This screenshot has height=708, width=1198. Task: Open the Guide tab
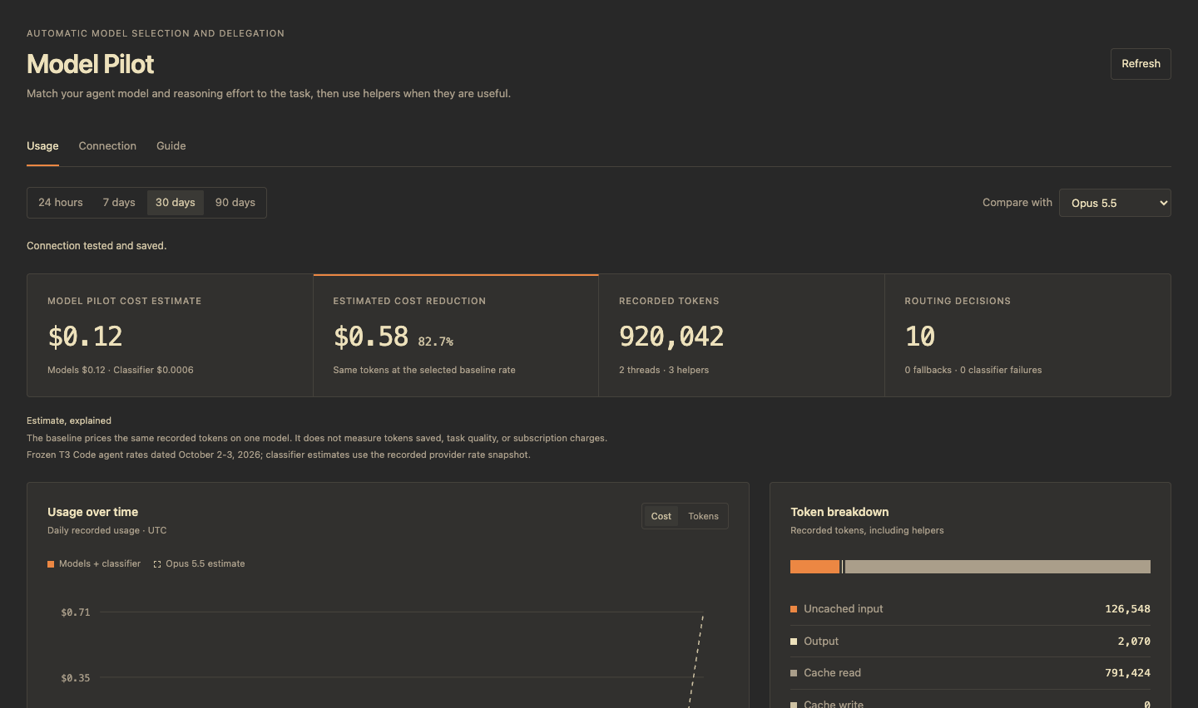tap(171, 146)
